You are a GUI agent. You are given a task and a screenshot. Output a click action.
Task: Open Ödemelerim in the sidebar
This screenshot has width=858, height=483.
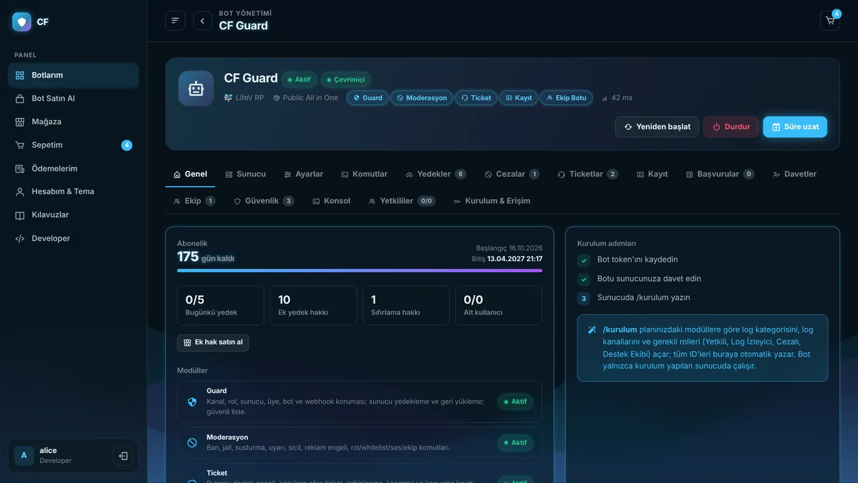tap(73, 169)
